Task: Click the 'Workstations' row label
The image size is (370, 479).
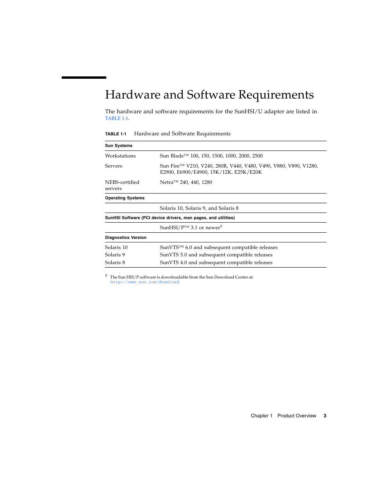Action: 120,156
